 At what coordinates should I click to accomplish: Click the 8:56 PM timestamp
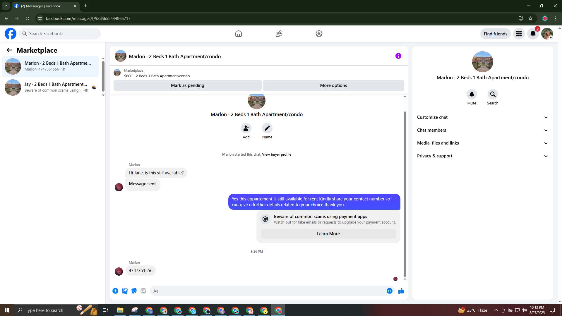click(257, 252)
